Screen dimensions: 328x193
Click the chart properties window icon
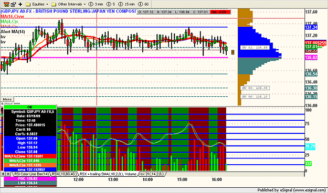tap(14, 4)
